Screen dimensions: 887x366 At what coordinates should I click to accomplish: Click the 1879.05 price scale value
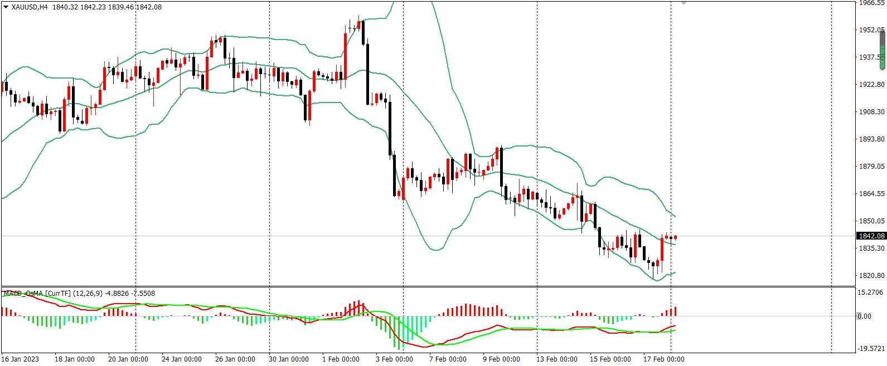[873, 167]
